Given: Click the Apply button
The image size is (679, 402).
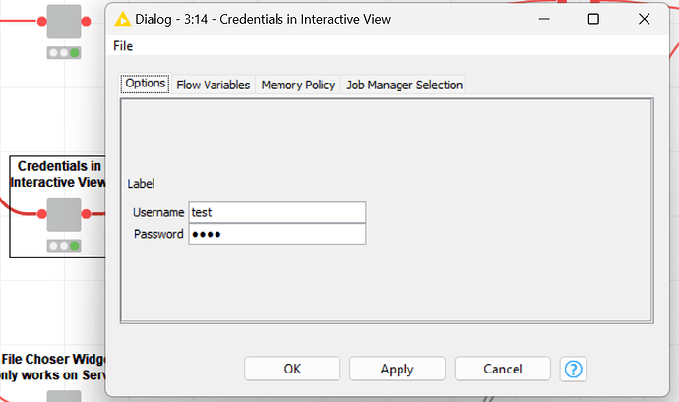Looking at the screenshot, I should pos(397,369).
